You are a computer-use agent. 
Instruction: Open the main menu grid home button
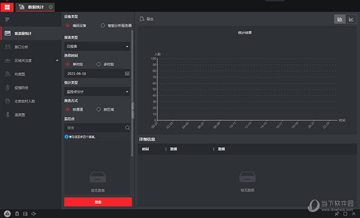coord(7,7)
